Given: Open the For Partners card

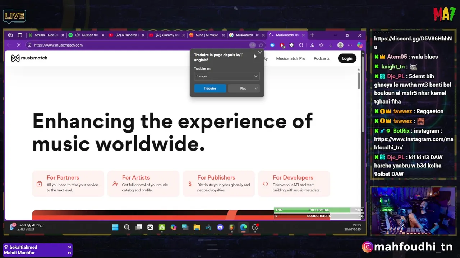Looking at the screenshot, I should tap(68, 183).
